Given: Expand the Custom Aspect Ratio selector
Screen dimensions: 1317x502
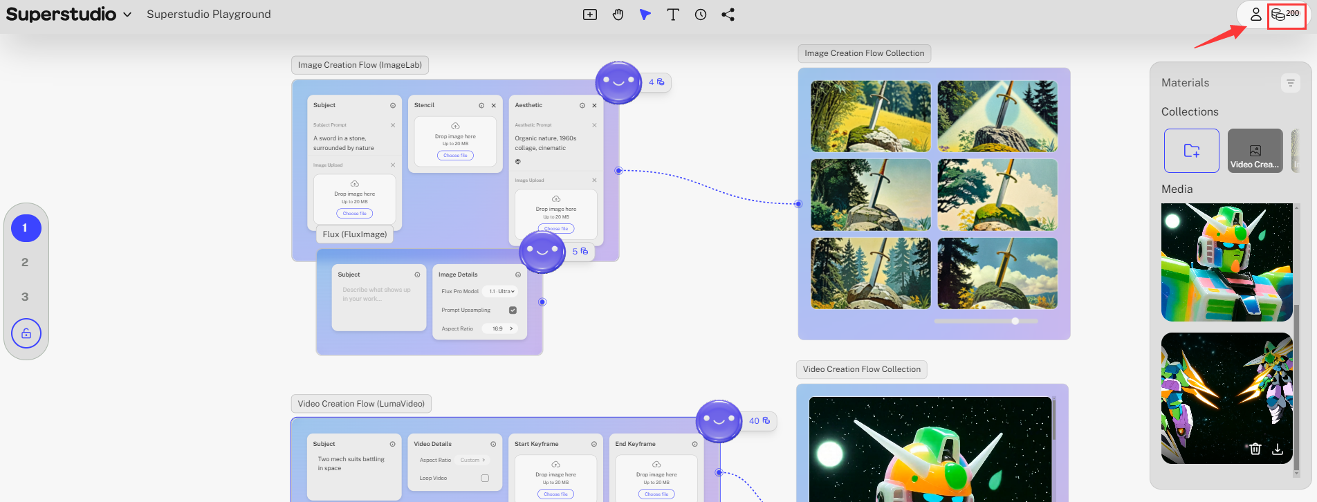Looking at the screenshot, I should [x=474, y=461].
